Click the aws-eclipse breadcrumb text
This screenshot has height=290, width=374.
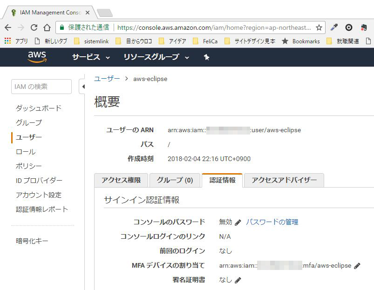[x=150, y=79]
